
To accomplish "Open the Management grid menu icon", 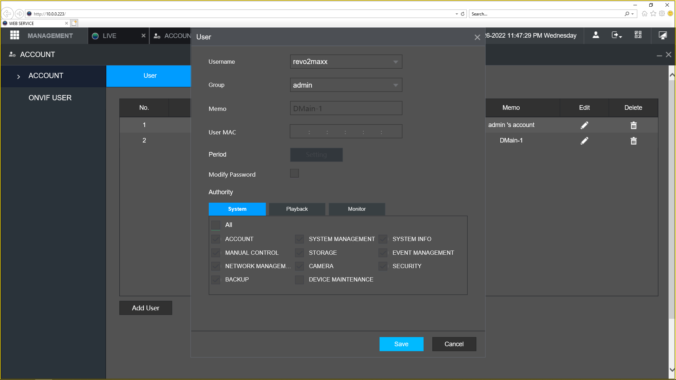I will point(14,36).
